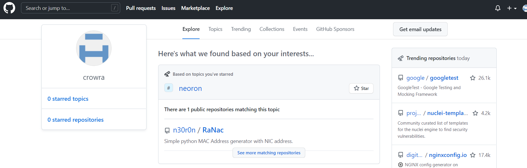The width and height of the screenshot is (527, 168).
Task: Star the neoron topic
Action: (361, 88)
